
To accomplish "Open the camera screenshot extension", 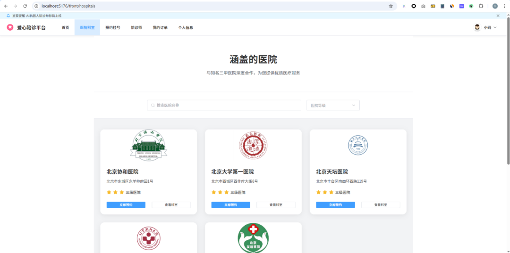I will tap(423, 6).
